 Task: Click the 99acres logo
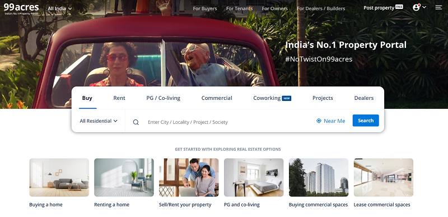pos(21,8)
